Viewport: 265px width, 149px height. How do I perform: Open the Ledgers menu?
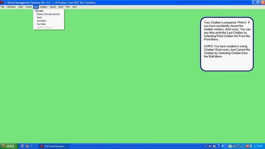click(x=43, y=7)
